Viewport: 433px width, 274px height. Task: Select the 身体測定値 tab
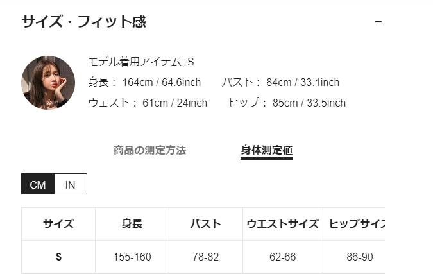pyautogui.click(x=266, y=150)
